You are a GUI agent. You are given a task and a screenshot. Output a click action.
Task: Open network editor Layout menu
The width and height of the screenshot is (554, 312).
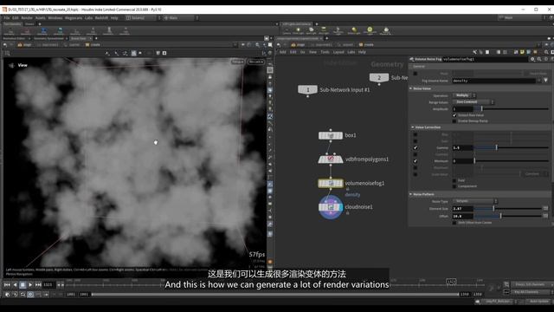tap(338, 52)
